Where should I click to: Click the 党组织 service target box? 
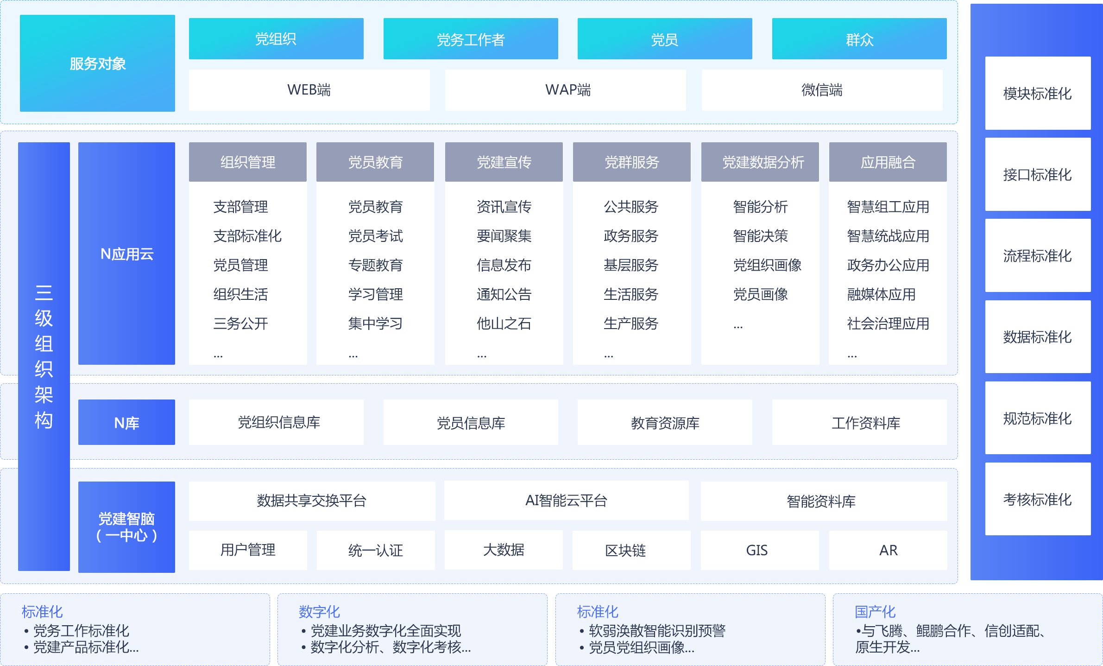[276, 39]
